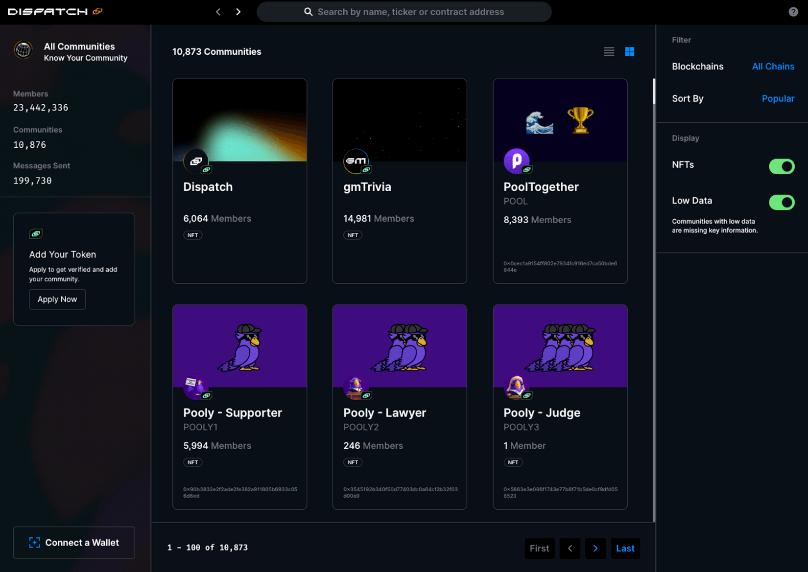Open the Dispatch community card banner
This screenshot has height=572, width=808.
click(x=240, y=120)
